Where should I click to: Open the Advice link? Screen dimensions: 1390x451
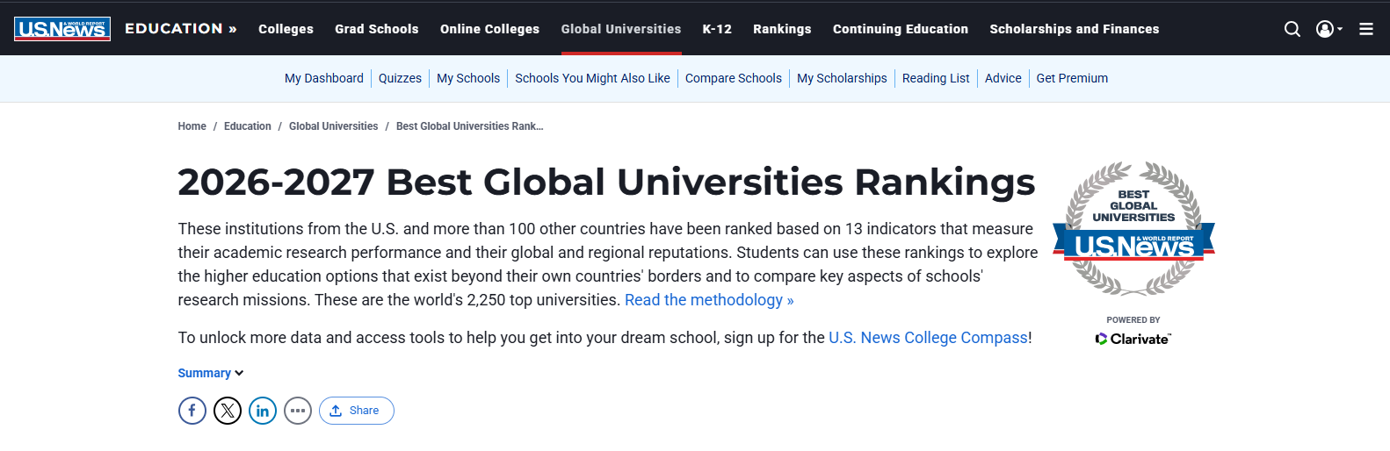[1003, 78]
